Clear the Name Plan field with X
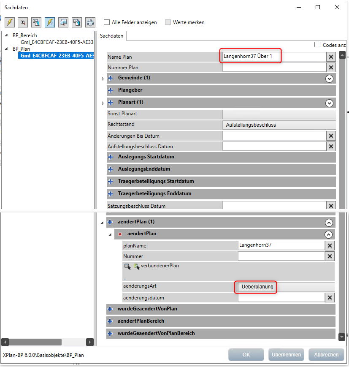Screen dimensions: 349x367 (331, 57)
